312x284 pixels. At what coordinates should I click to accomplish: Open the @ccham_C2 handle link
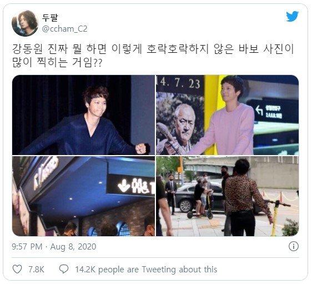click(64, 29)
